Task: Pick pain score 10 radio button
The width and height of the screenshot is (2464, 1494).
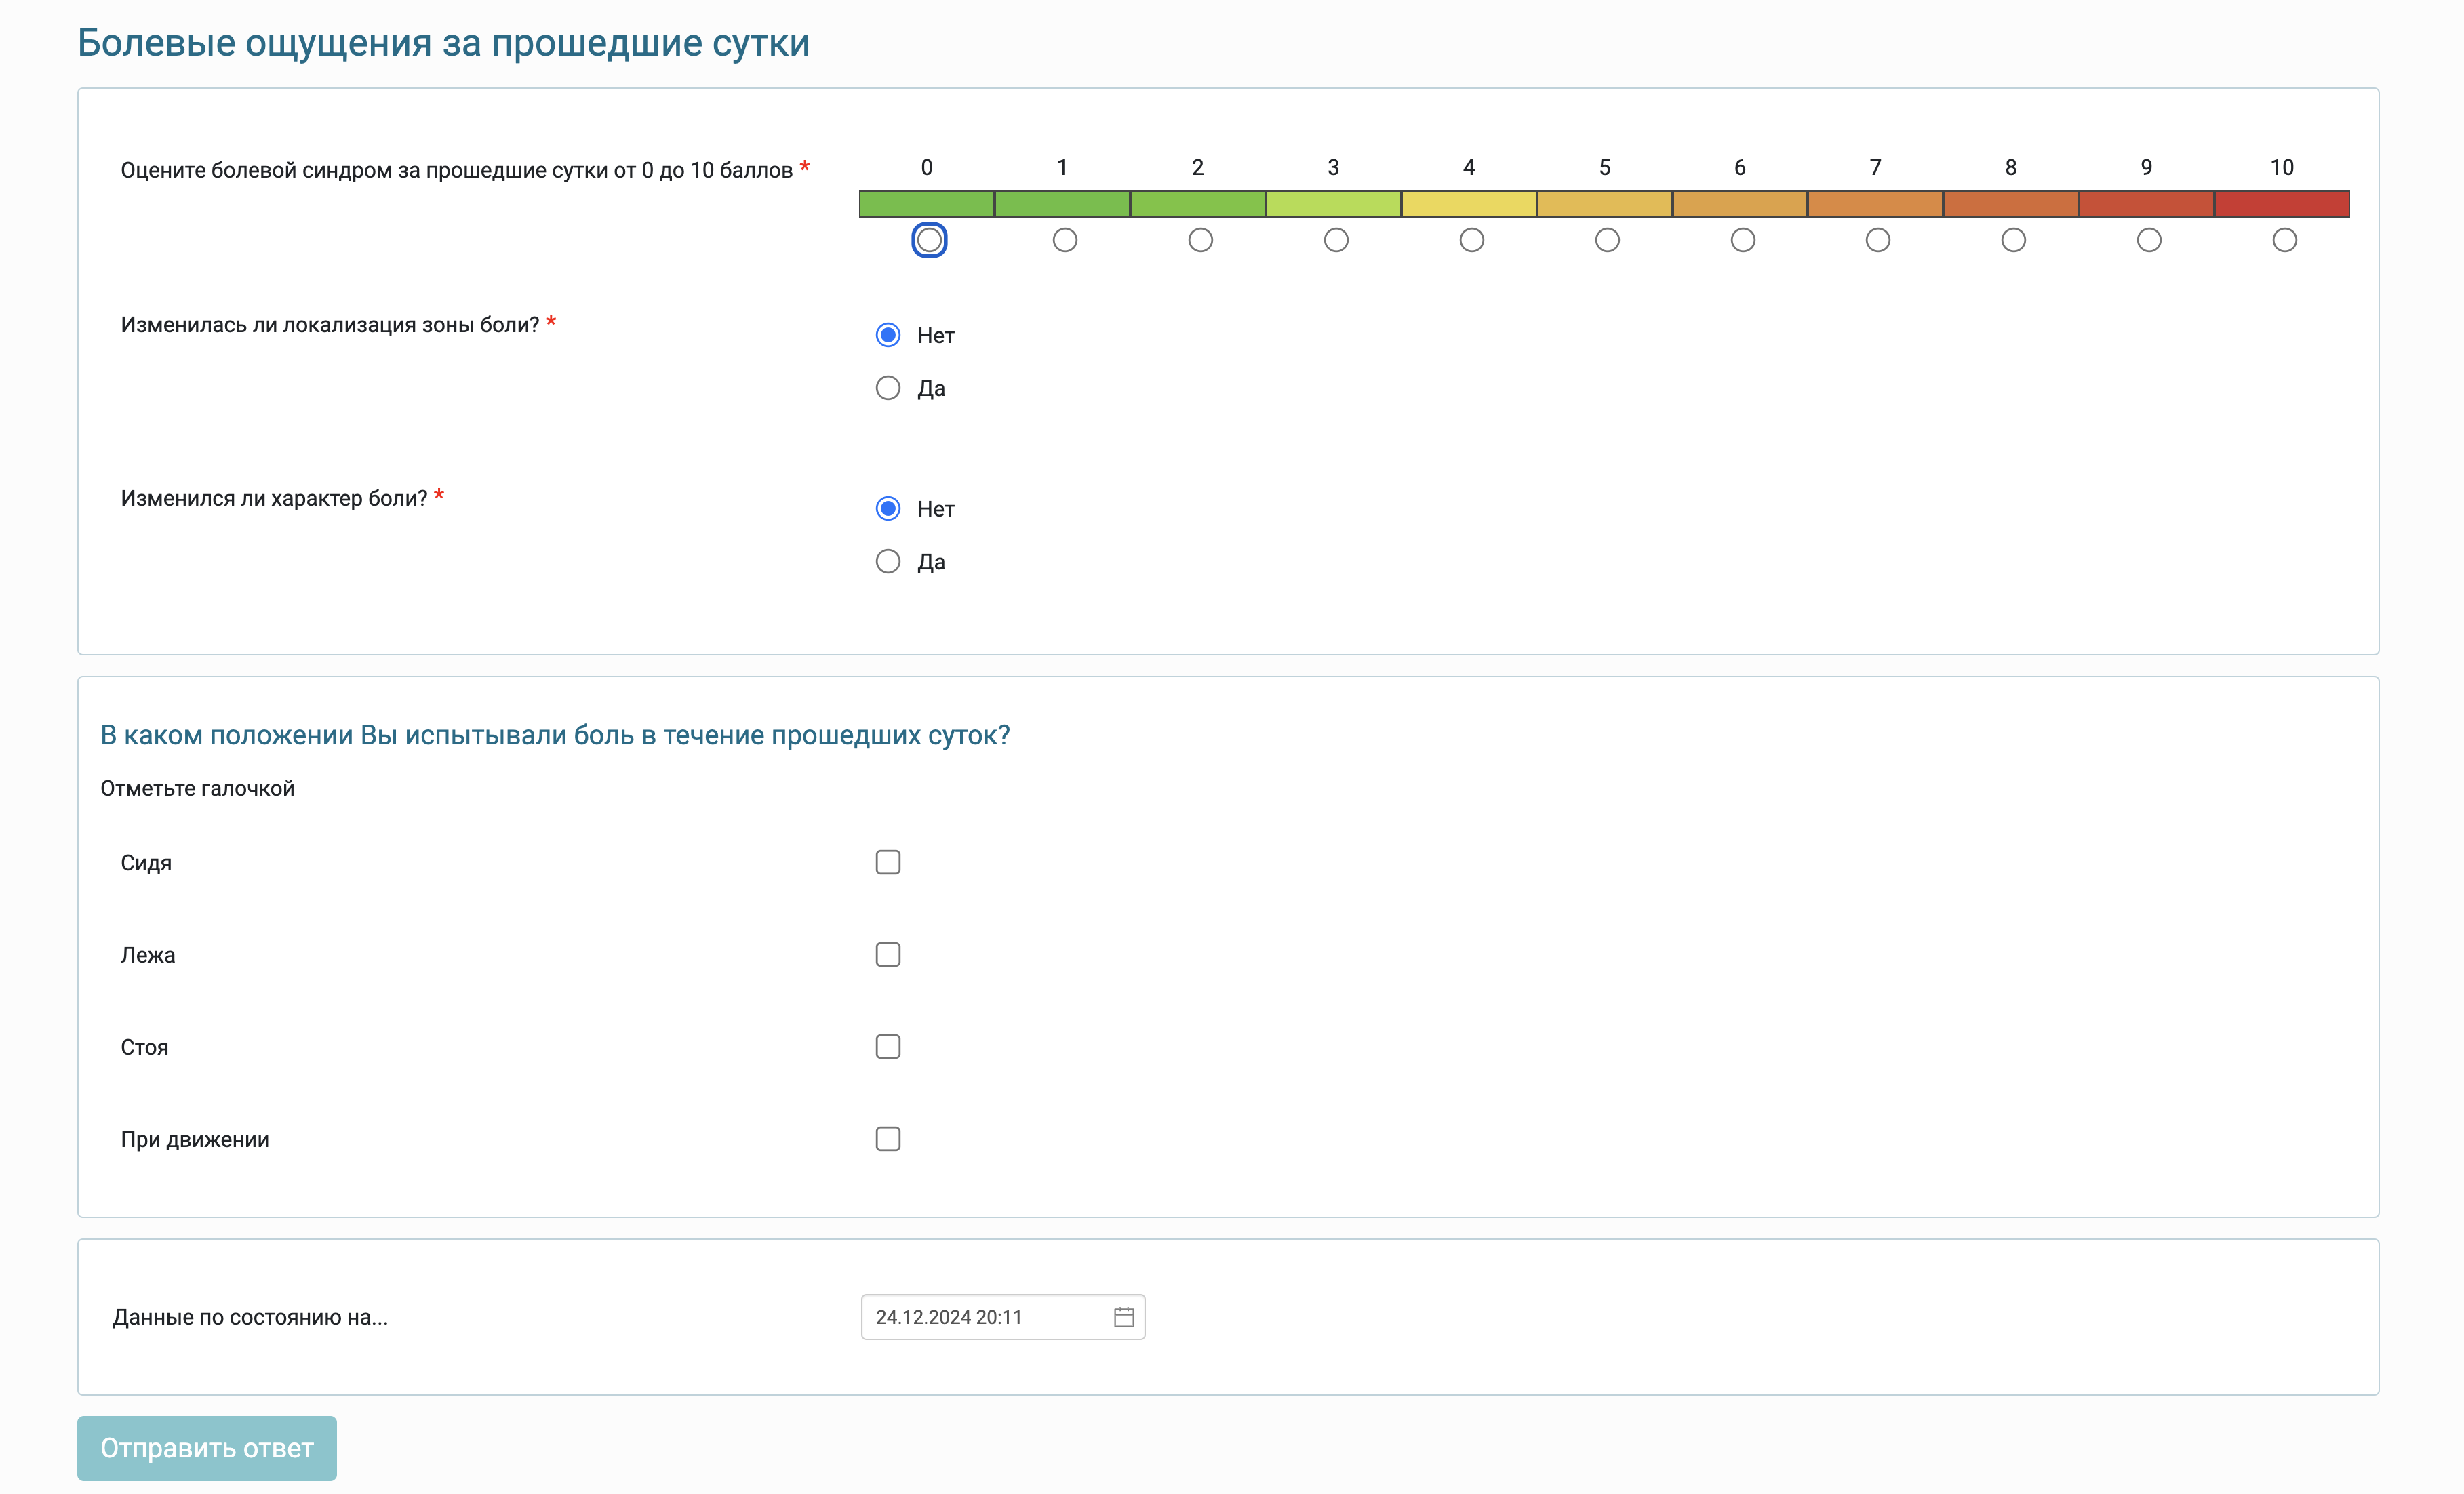Action: [2284, 240]
